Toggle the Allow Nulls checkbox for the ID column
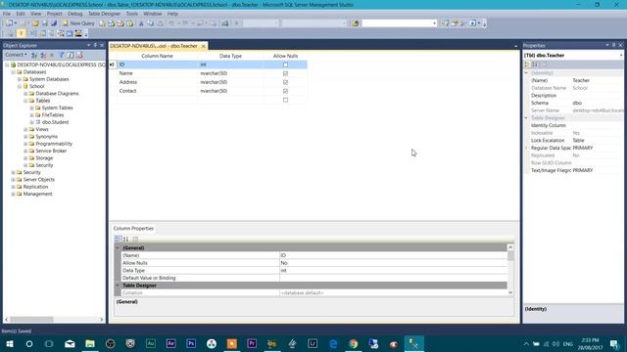 point(285,65)
